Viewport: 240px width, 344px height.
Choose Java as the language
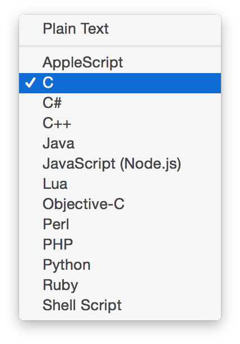click(x=120, y=143)
